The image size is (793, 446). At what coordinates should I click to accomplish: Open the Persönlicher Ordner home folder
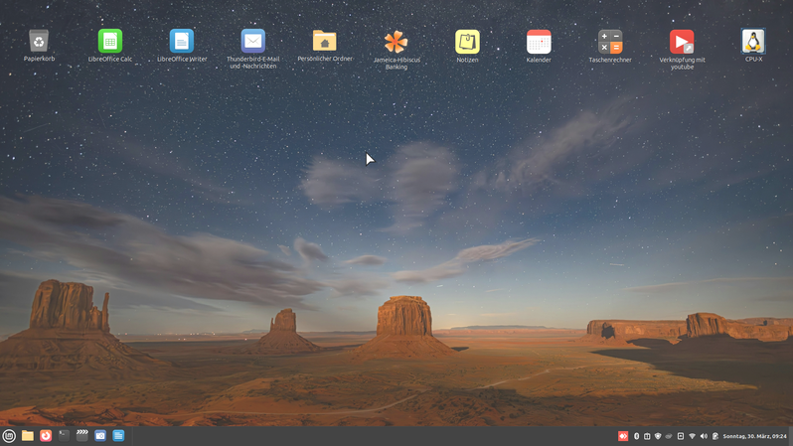pos(325,41)
